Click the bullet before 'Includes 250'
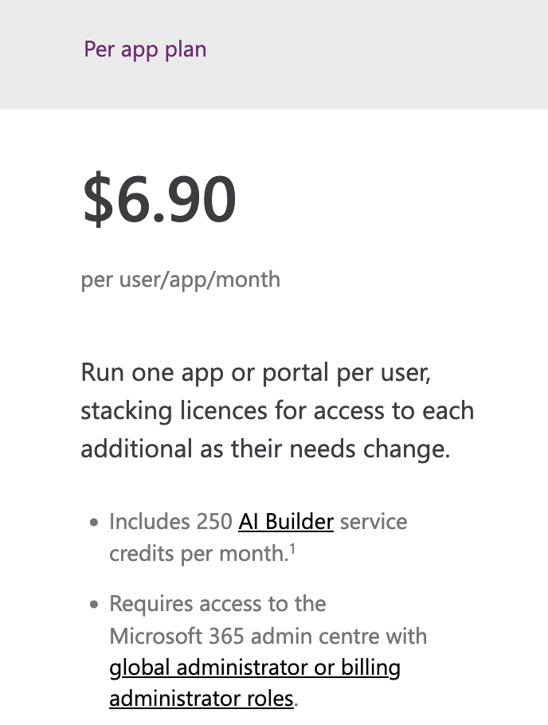 pos(94,523)
